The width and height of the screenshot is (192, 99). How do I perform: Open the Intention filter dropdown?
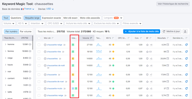click(x=37, y=23)
